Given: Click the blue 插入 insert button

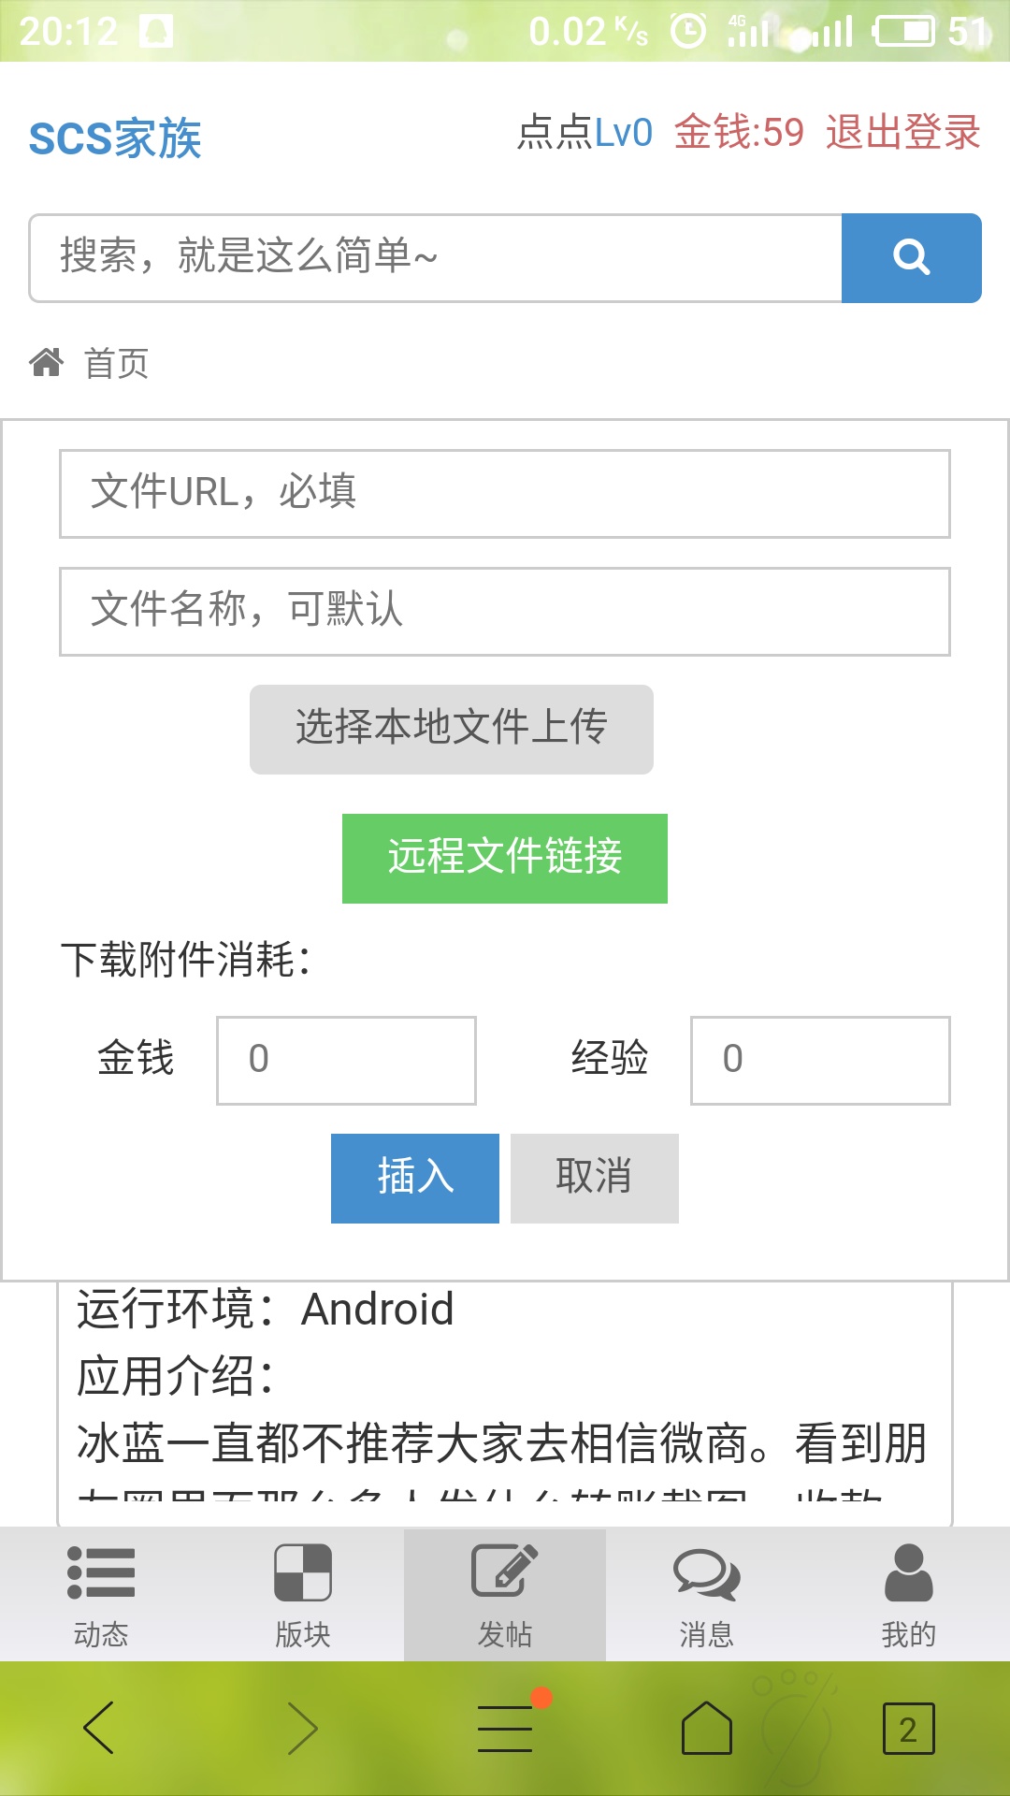Looking at the screenshot, I should pos(415,1179).
